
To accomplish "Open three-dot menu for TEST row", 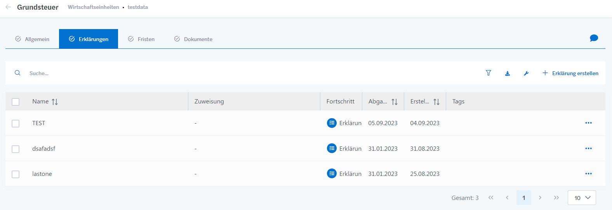I will point(588,123).
